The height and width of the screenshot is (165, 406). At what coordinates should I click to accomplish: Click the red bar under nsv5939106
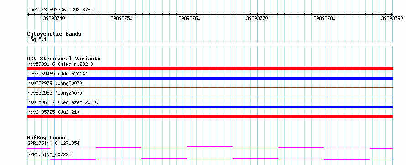[210, 69]
